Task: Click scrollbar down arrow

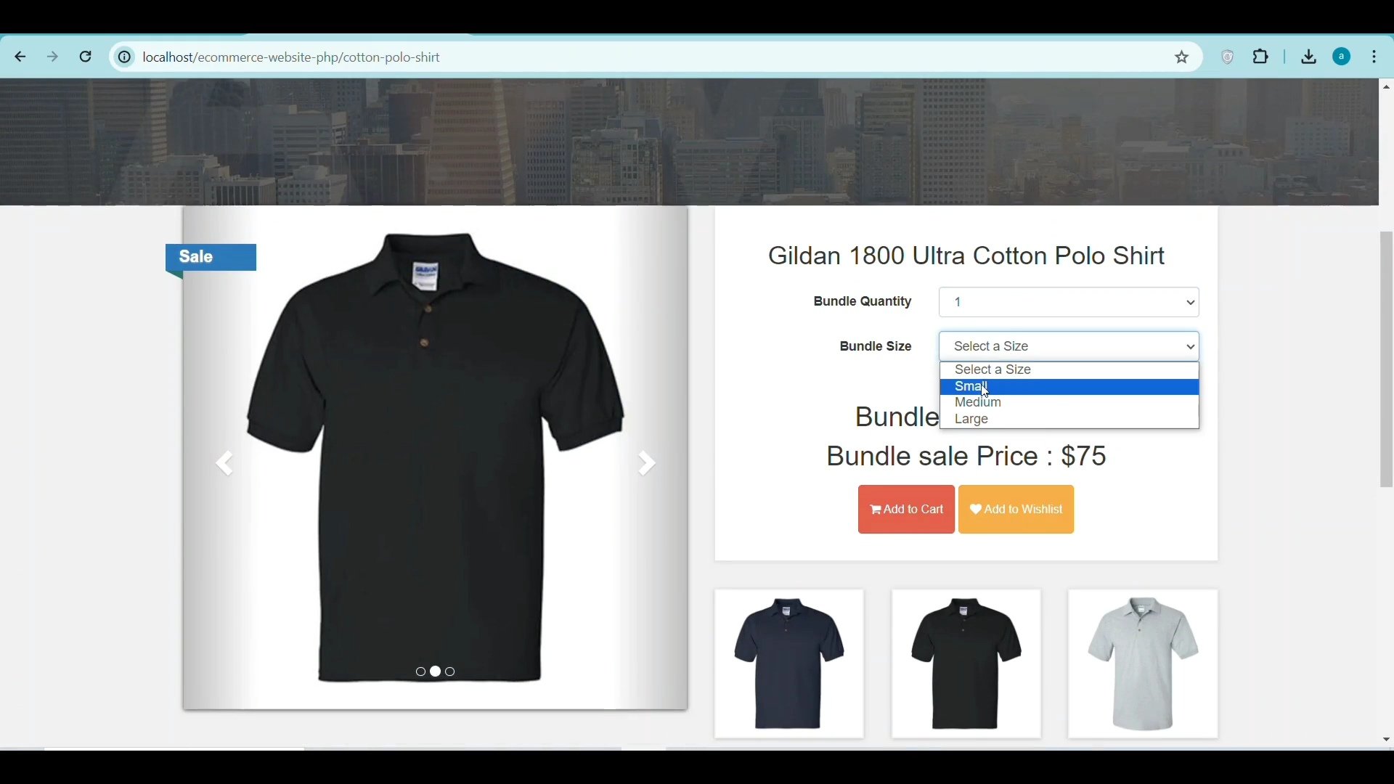Action: [1386, 740]
